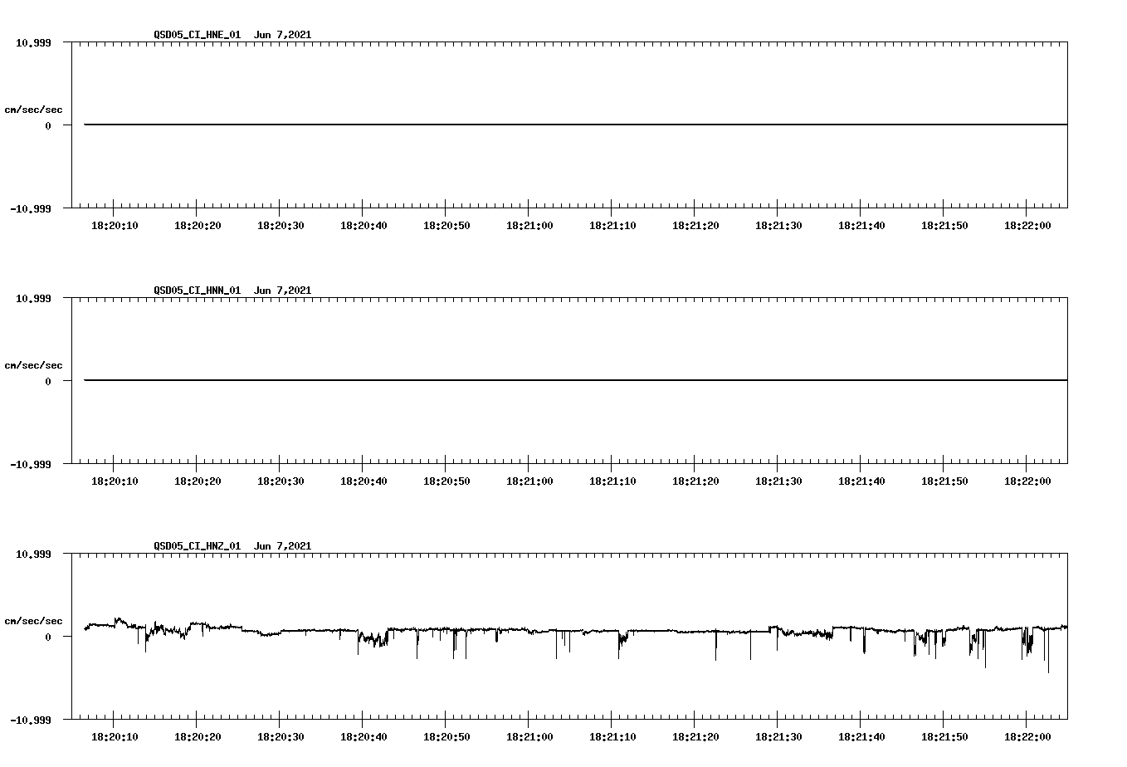This screenshot has height=767, width=1127.
Task: Click the 18:20:10 timestamp under top plot
Action: coord(115,224)
